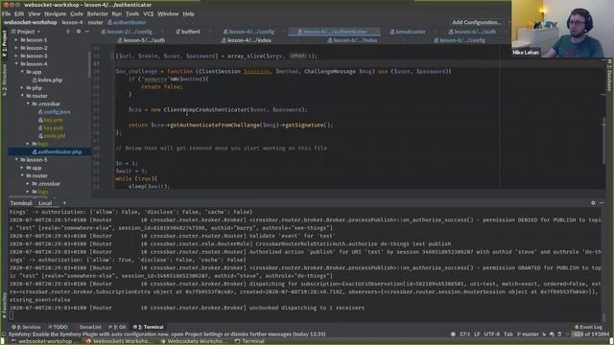Toggle the Terminal tool window button
The height and width of the screenshot is (345, 614).
coord(149,327)
